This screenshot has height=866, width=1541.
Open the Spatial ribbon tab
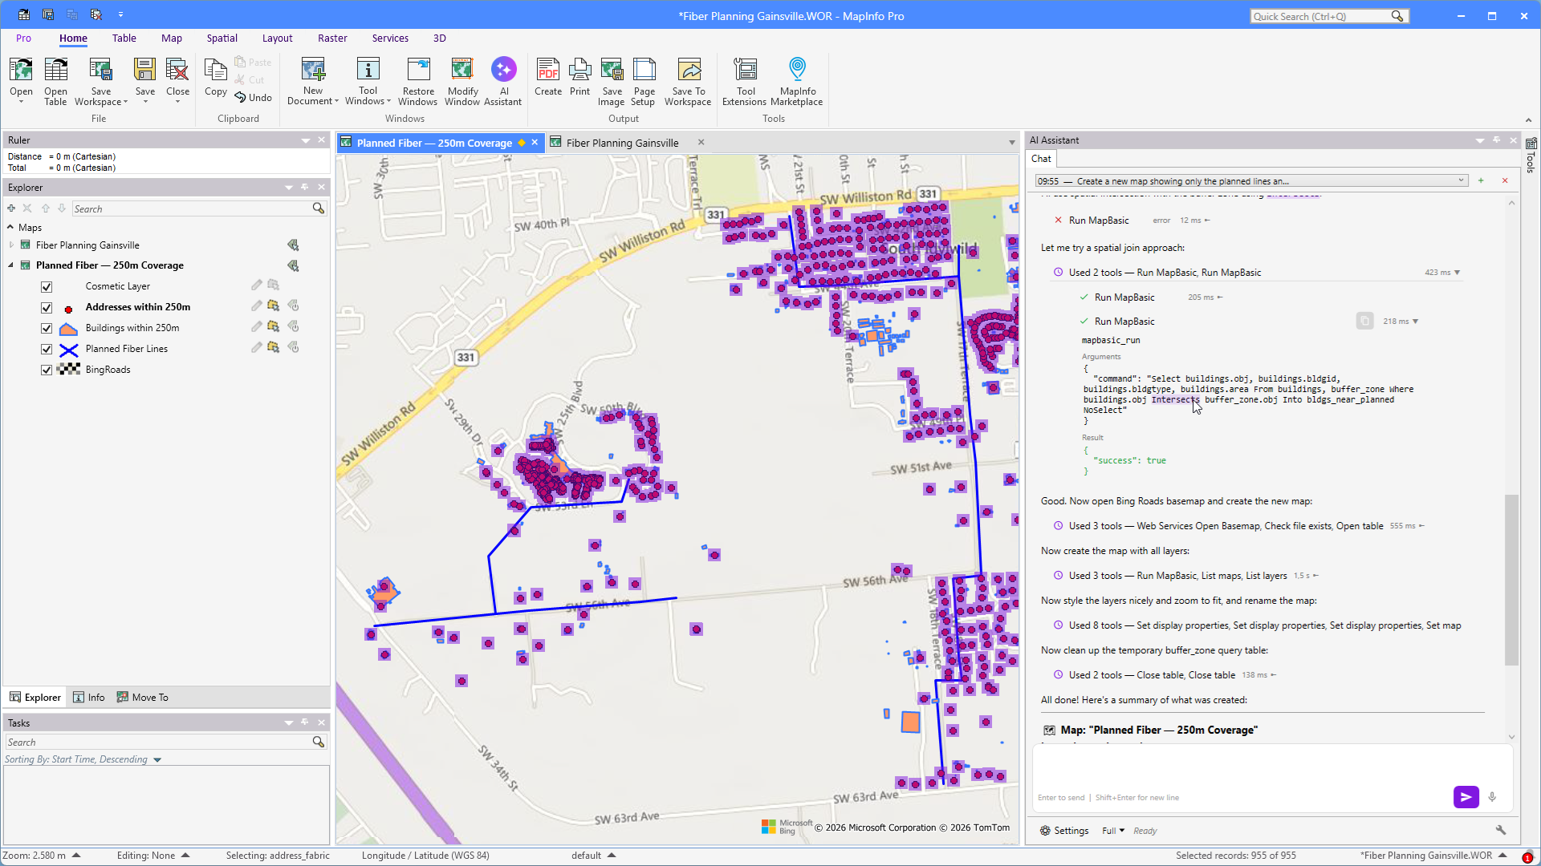click(222, 38)
